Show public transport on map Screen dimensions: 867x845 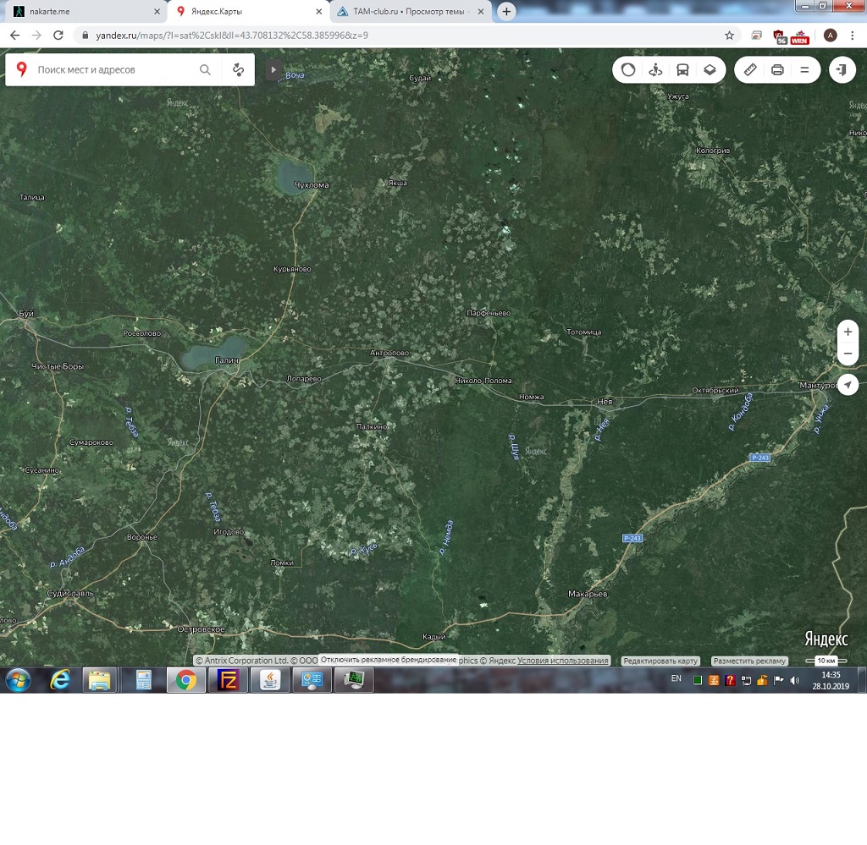pos(682,70)
